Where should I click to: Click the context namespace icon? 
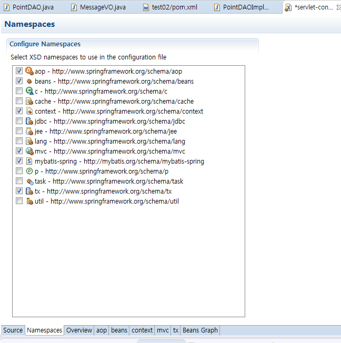[x=29, y=111]
